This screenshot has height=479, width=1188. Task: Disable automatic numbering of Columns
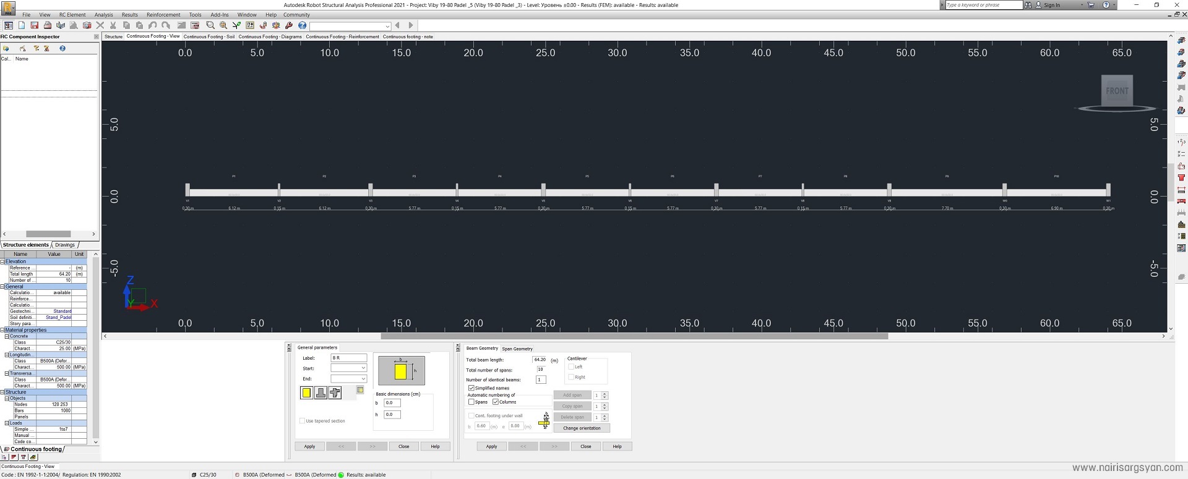tap(496, 402)
